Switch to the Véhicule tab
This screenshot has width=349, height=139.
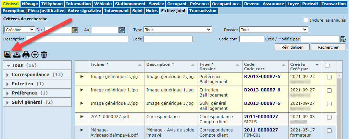pyautogui.click(x=103, y=4)
